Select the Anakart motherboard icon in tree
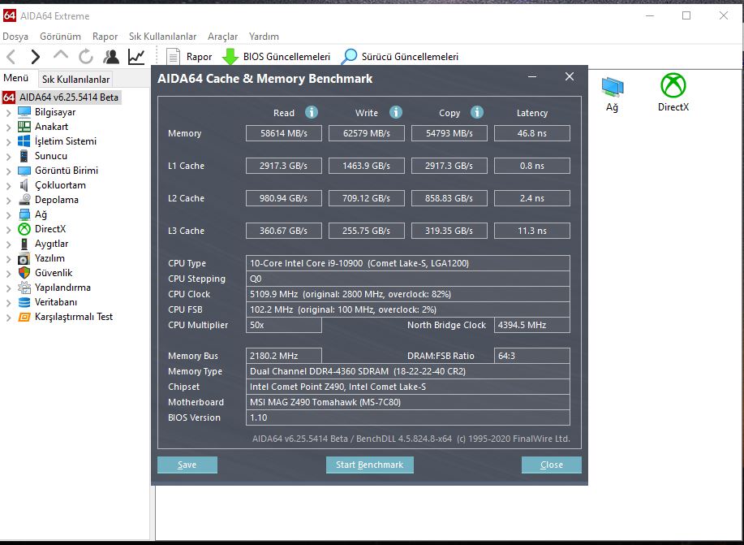The height and width of the screenshot is (545, 744). click(x=24, y=127)
